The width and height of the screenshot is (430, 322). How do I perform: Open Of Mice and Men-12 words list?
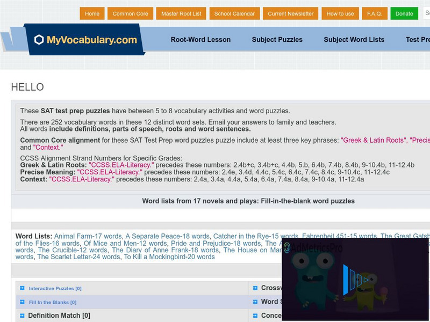[x=125, y=243]
